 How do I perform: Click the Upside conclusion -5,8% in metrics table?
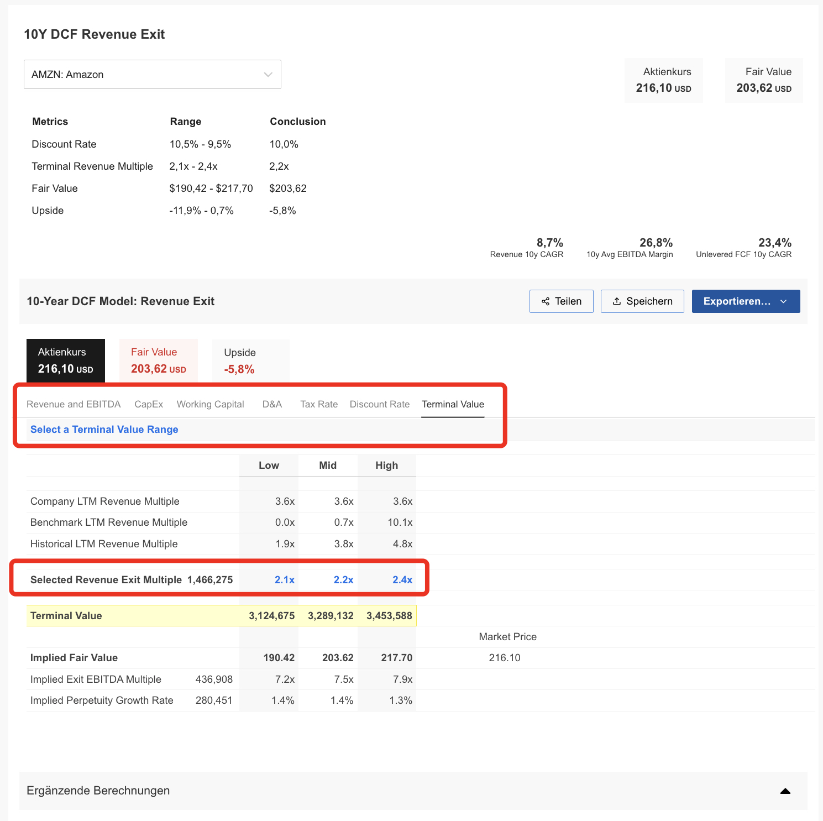click(283, 211)
